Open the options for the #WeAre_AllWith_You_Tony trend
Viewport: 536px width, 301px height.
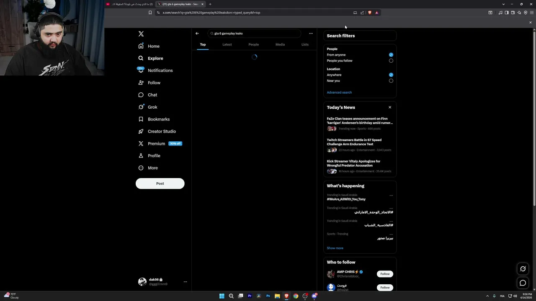[391, 195]
